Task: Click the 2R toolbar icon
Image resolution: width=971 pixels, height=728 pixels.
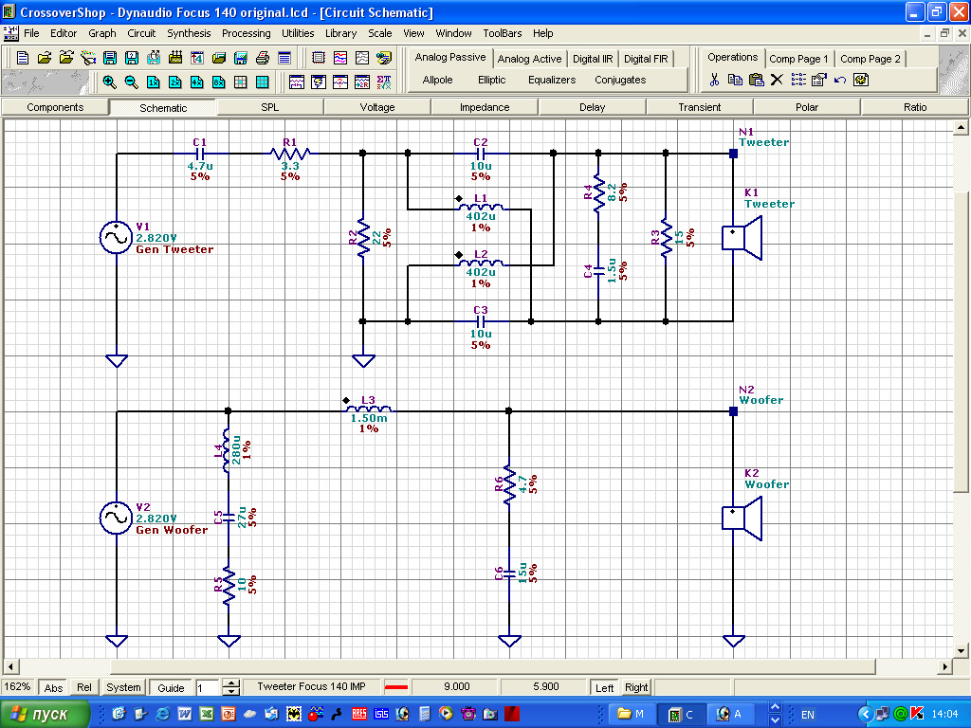Action: pos(362,82)
